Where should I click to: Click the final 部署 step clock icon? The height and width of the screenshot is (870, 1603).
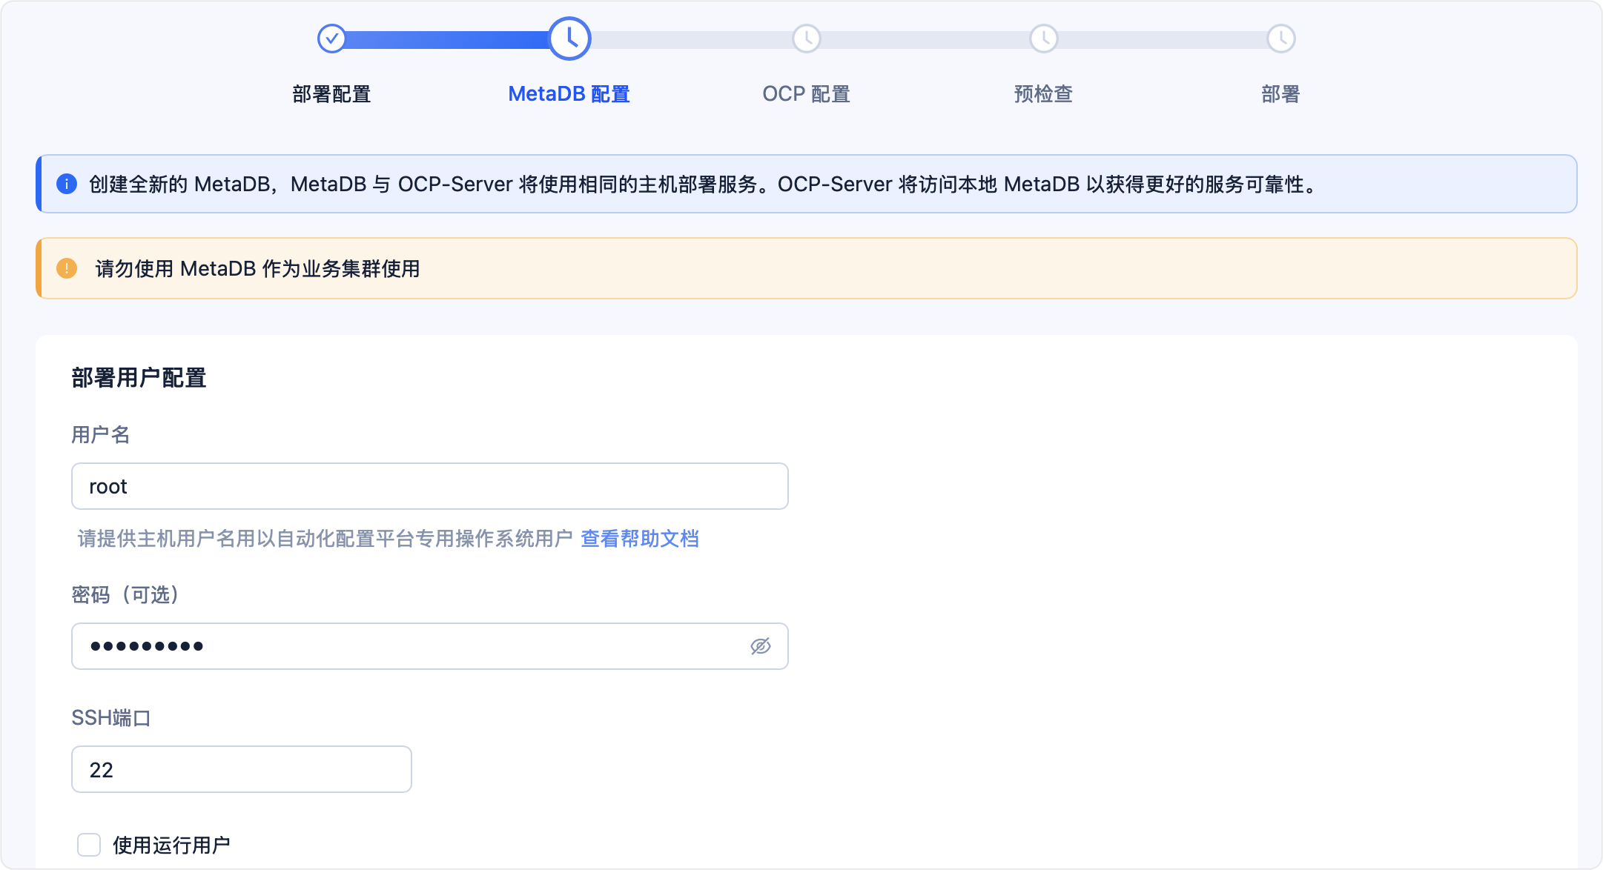[1280, 39]
